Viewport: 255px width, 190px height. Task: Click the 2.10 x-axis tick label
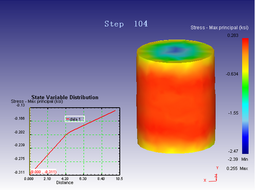tap(47, 179)
